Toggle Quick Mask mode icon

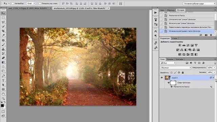click(x=3, y=111)
